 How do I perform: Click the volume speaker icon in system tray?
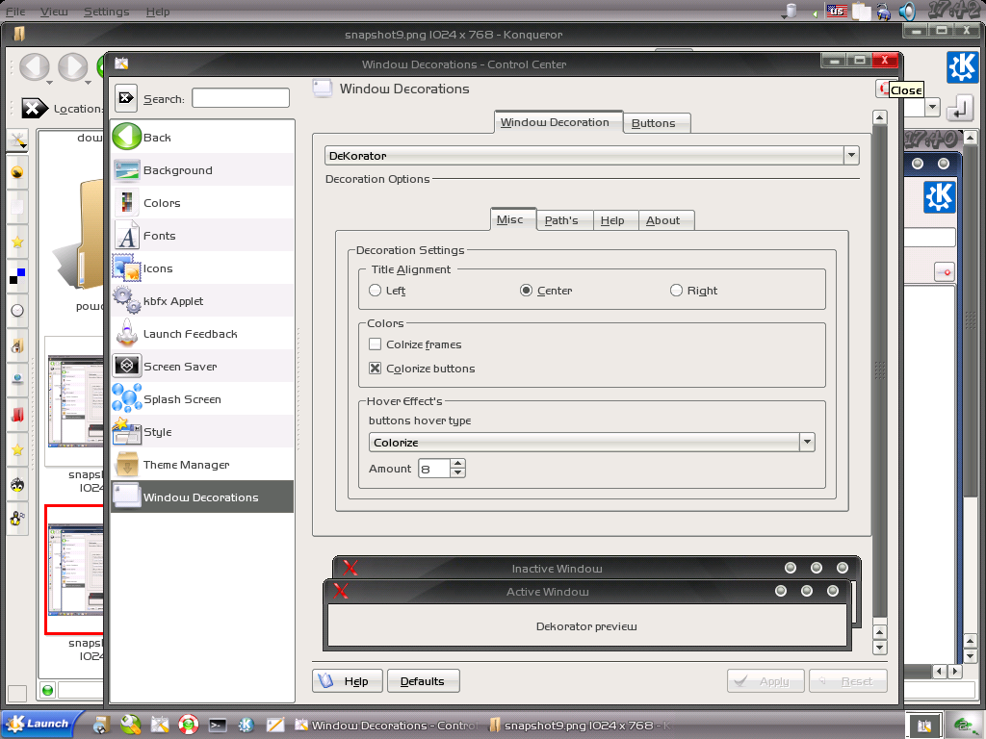click(x=906, y=12)
